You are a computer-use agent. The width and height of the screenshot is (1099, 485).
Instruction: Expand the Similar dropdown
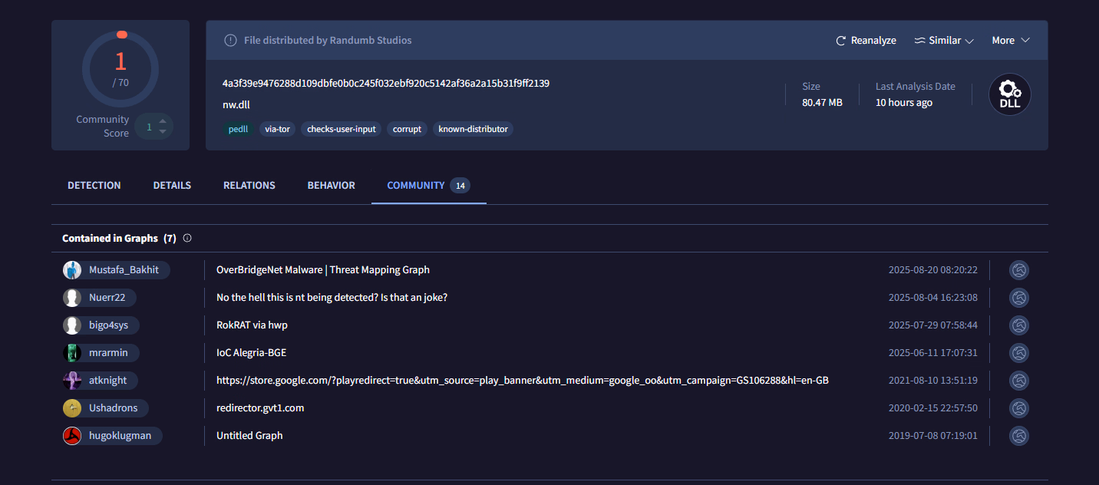(944, 41)
